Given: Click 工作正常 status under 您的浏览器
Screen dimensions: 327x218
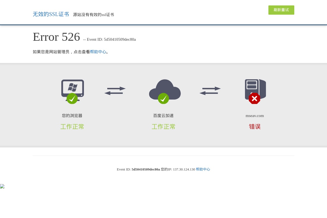Looking at the screenshot, I should pos(72,127).
